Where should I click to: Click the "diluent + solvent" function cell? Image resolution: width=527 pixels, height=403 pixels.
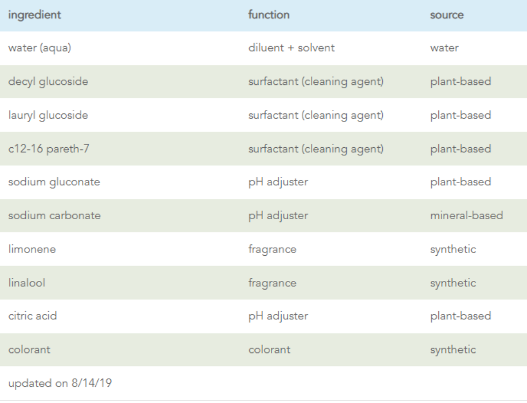click(x=291, y=48)
